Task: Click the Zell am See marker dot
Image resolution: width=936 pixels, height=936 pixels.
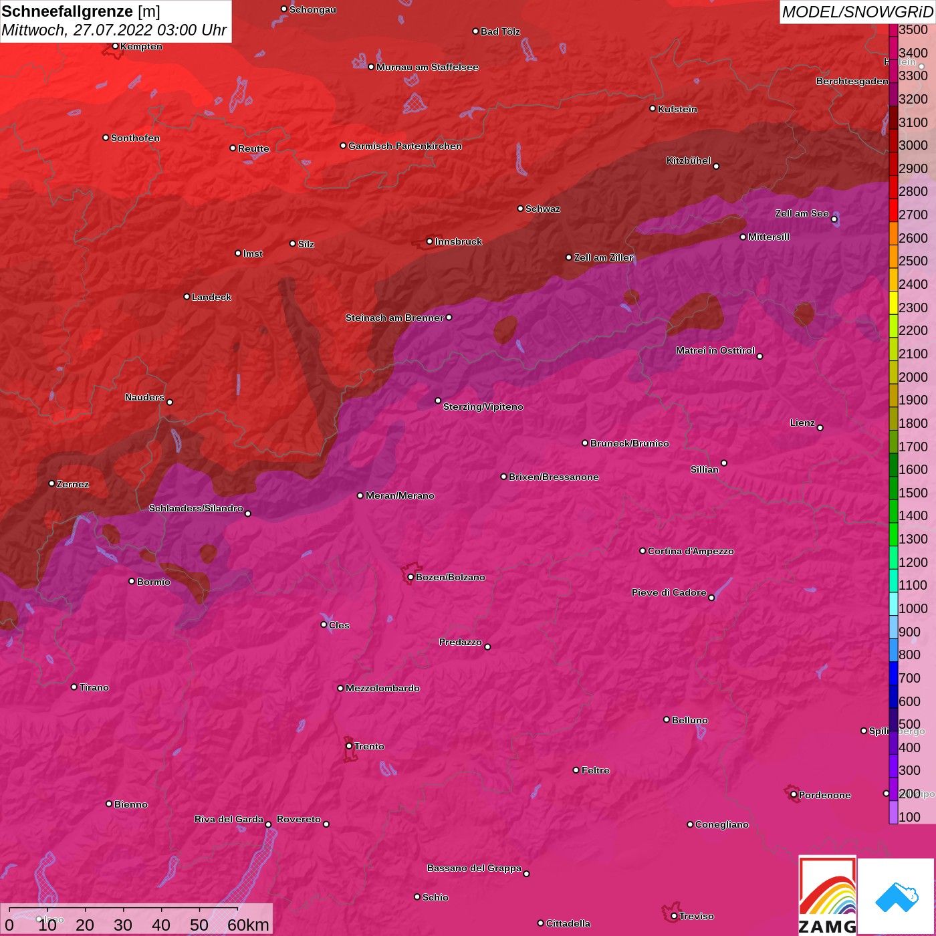Action: pyautogui.click(x=834, y=219)
